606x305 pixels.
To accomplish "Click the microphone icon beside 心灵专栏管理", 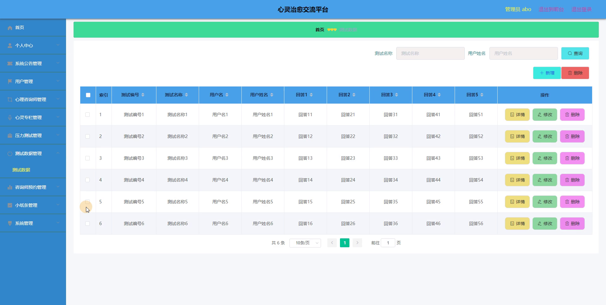I will (x=10, y=118).
